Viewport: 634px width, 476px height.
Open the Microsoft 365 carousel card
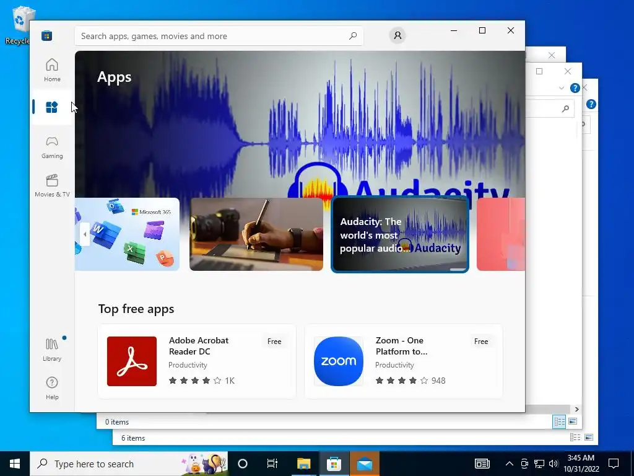127,234
